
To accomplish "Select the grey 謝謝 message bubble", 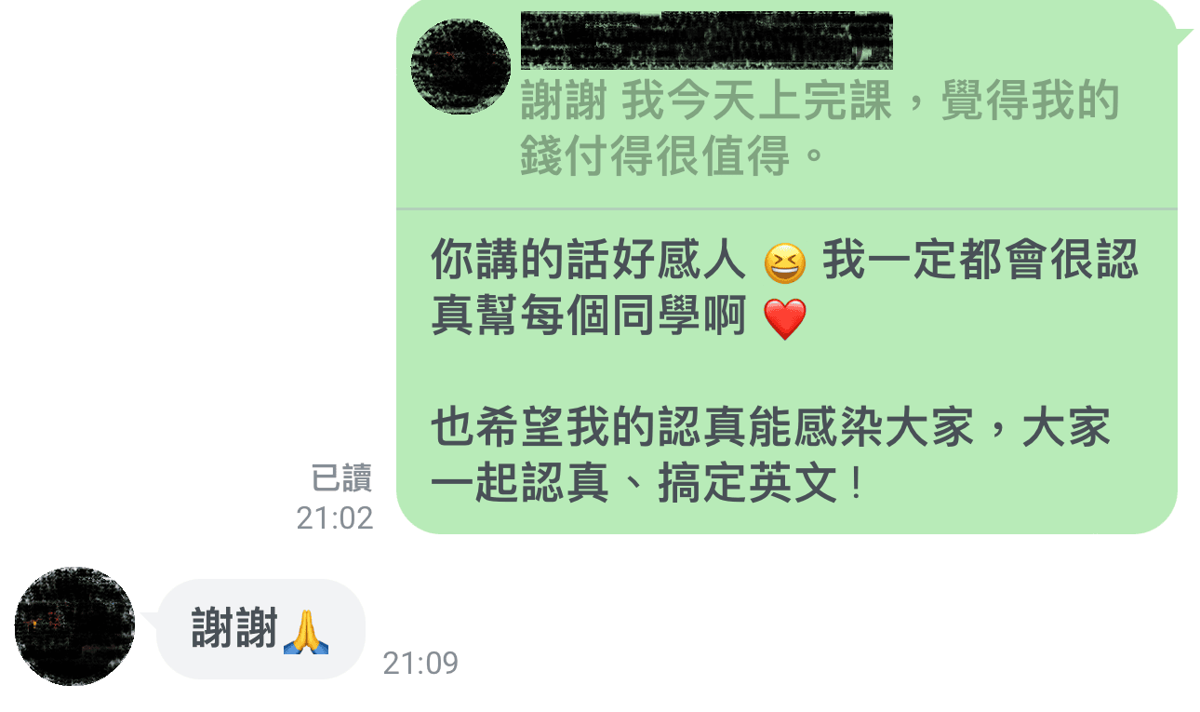I will tap(260, 629).
